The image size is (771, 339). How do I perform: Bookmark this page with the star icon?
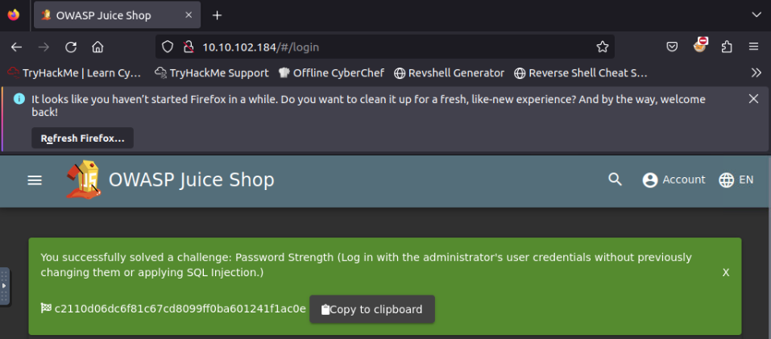tap(602, 47)
